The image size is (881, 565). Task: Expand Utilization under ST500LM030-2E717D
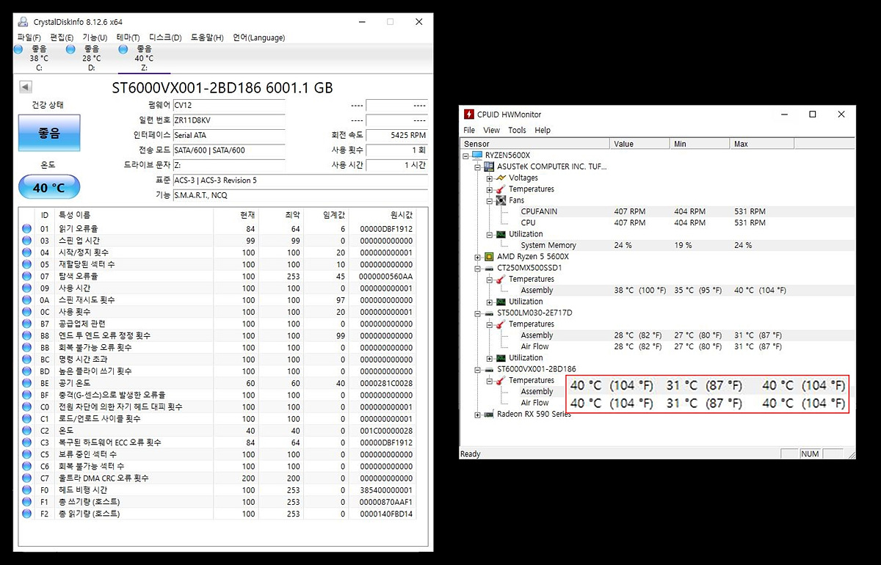490,358
